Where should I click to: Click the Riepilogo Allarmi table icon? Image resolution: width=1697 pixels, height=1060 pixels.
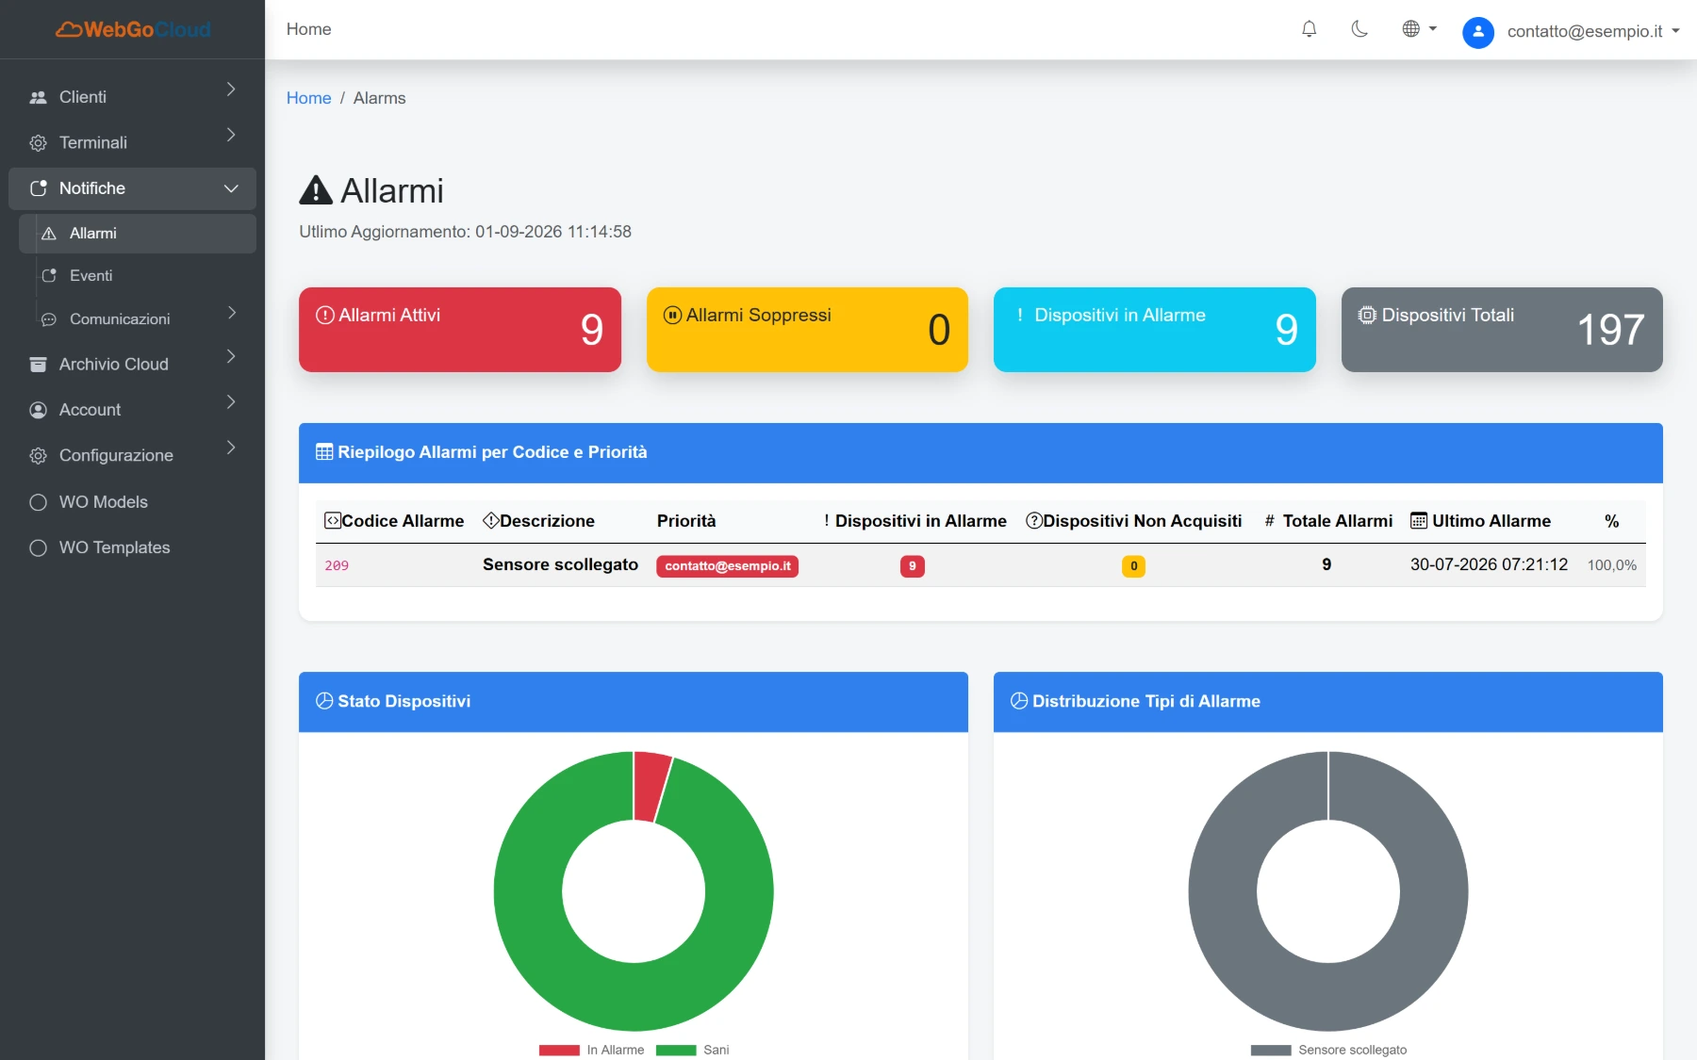[x=324, y=452]
